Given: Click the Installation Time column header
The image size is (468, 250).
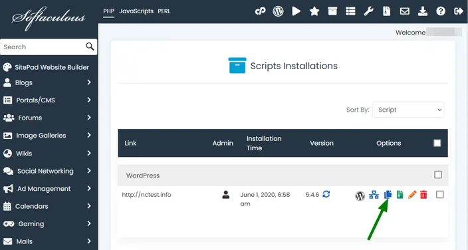Looking at the screenshot, I should (x=264, y=143).
